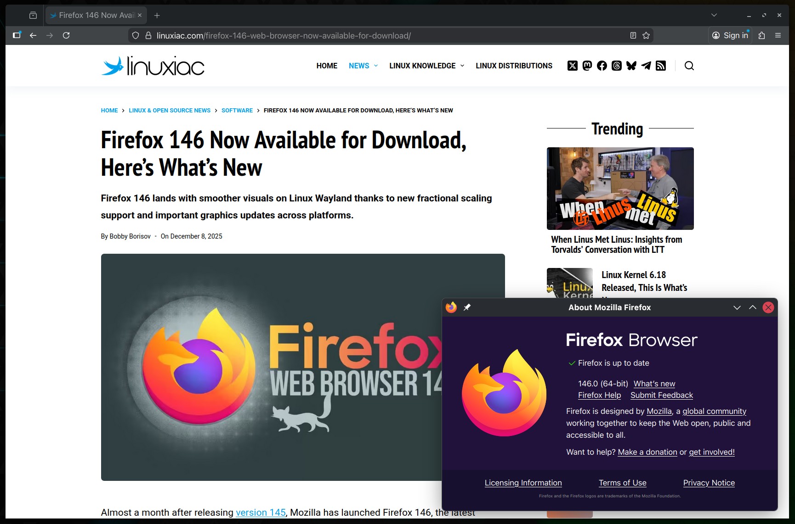The image size is (795, 524).
Task: Open Firefox sidebar toggle button
Action: coord(17,35)
